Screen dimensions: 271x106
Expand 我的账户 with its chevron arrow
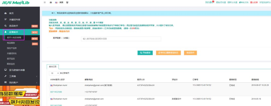[37, 82]
